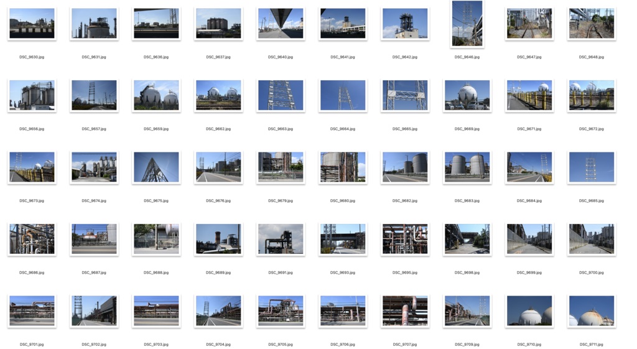Select the DSC_9688.jpg photo thumbnail
The height and width of the screenshot is (349, 637).
[156, 240]
